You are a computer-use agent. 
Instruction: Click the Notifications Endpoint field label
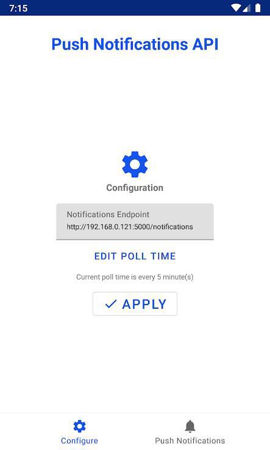[x=108, y=215]
